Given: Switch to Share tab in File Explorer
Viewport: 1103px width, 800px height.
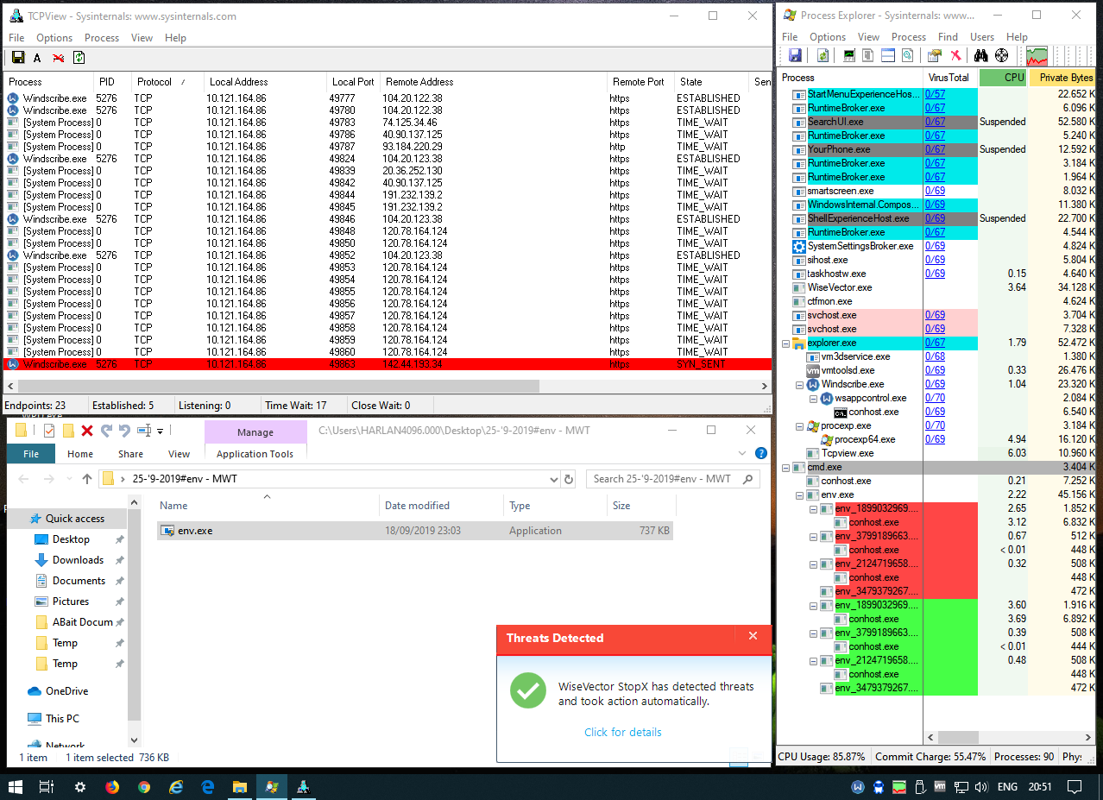Looking at the screenshot, I should (131, 454).
